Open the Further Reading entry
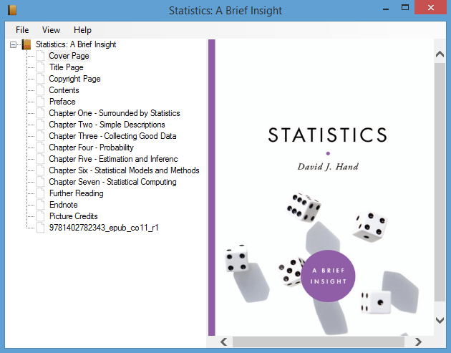 76,193
